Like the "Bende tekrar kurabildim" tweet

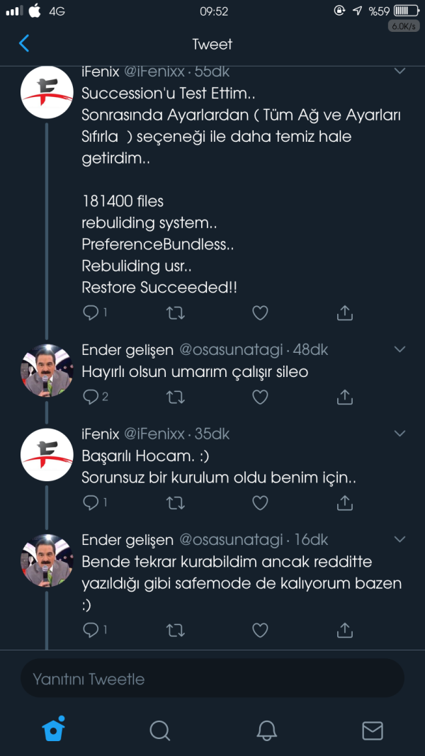tap(260, 629)
